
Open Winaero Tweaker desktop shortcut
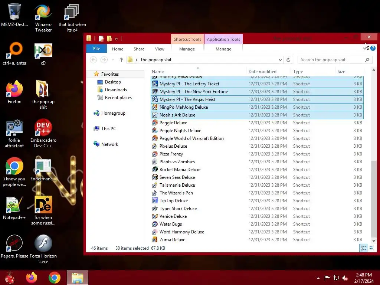click(43, 18)
